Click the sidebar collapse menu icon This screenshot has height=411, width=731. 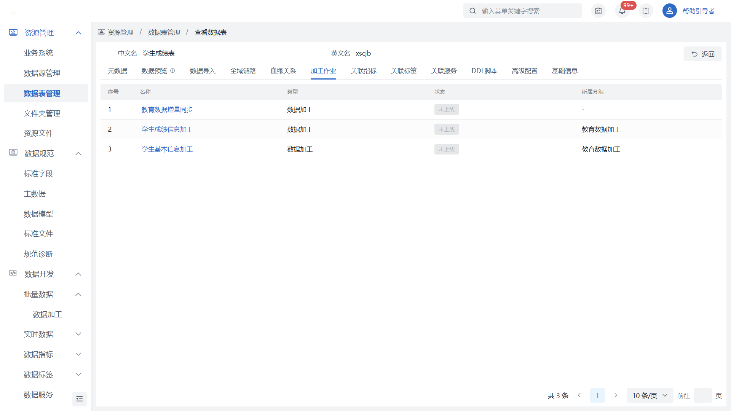[80, 399]
